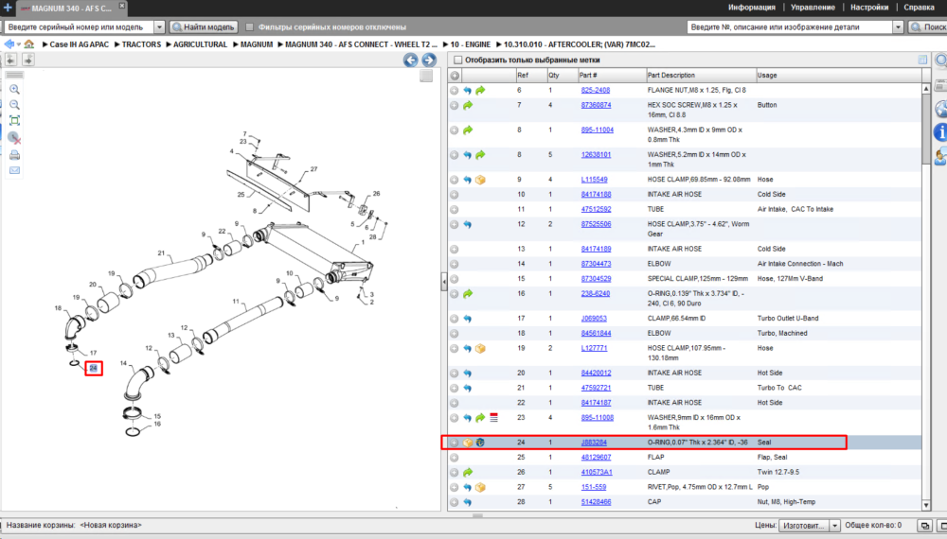Collapse diagram panel with splitter arrow

[444, 281]
